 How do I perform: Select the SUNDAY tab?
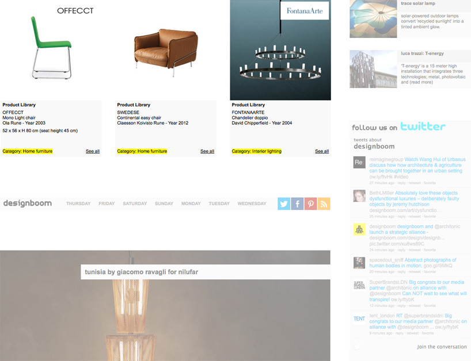tap(164, 203)
